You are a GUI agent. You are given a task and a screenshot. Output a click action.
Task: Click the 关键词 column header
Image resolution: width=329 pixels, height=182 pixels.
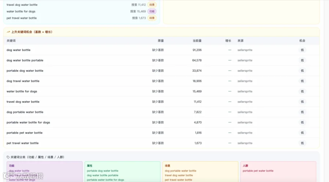[x=11, y=41]
